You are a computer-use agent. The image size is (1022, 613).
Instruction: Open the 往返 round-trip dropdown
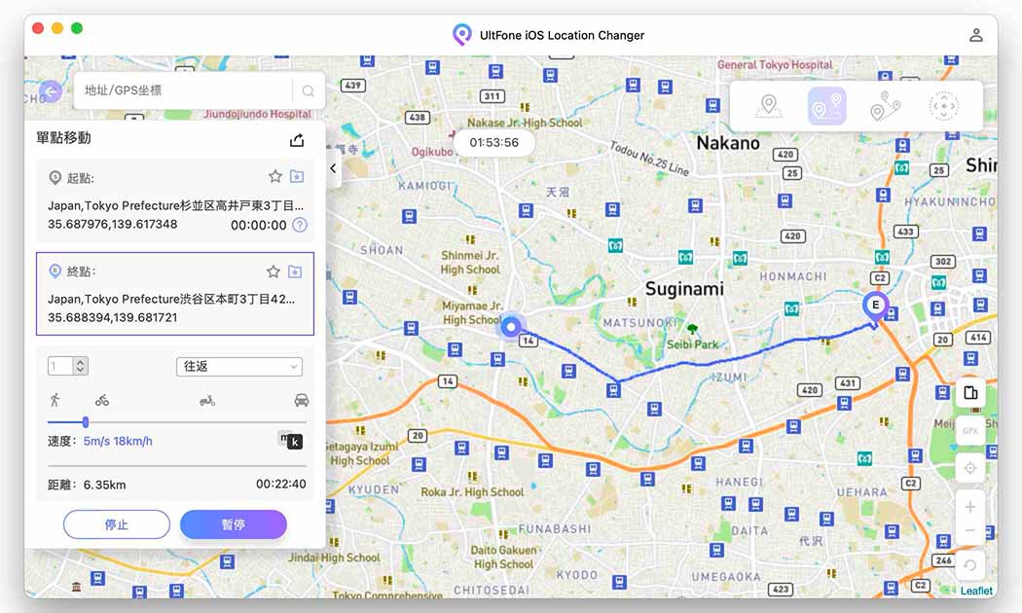[x=239, y=367]
